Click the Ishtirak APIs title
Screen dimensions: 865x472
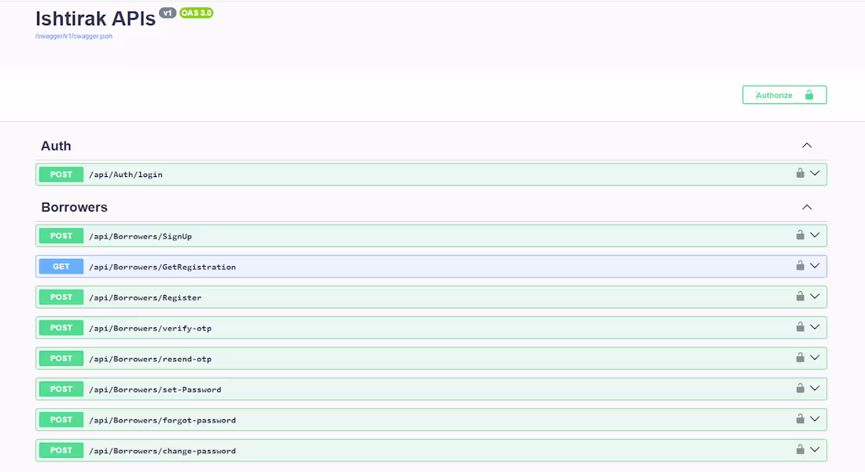tap(95, 19)
